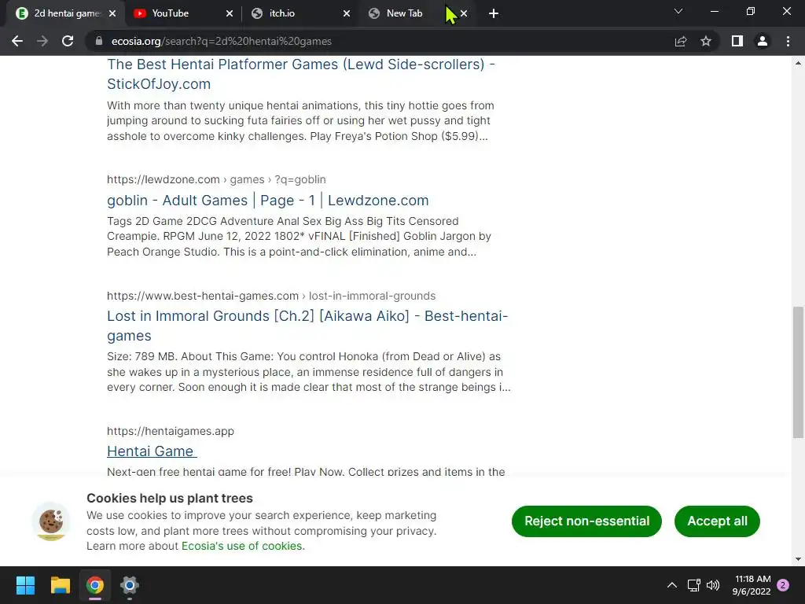Accept all cookies

[x=717, y=521]
